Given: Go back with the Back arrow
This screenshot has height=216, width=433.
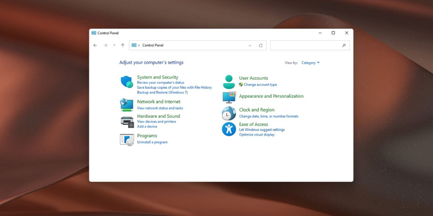Looking at the screenshot, I should click(95, 45).
